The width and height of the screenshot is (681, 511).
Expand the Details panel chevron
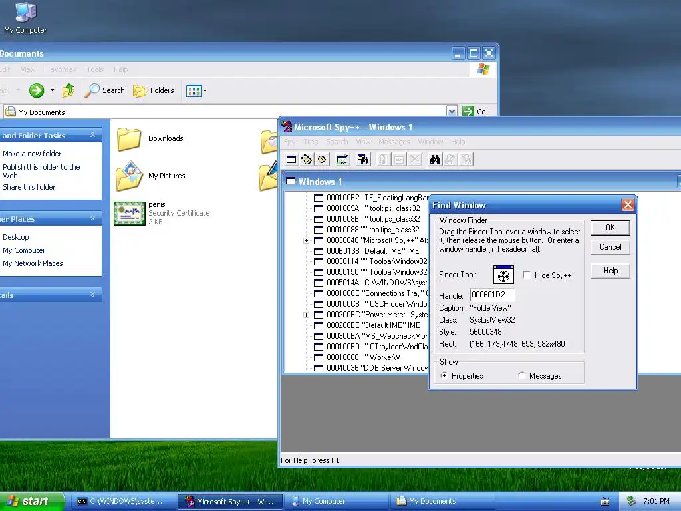coord(92,295)
